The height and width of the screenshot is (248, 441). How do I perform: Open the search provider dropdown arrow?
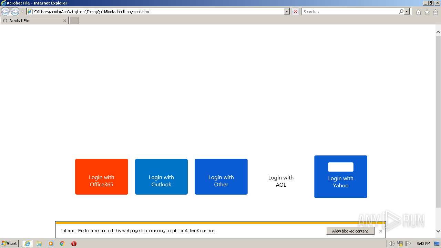pos(407,11)
